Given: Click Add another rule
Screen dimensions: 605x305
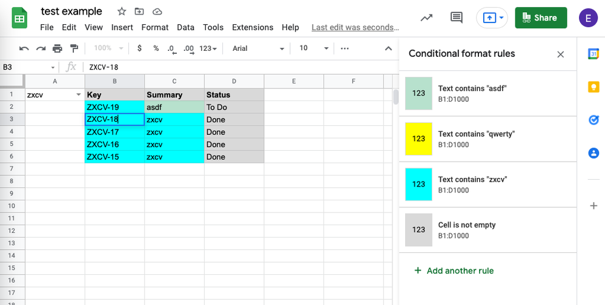Looking at the screenshot, I should pos(454,271).
